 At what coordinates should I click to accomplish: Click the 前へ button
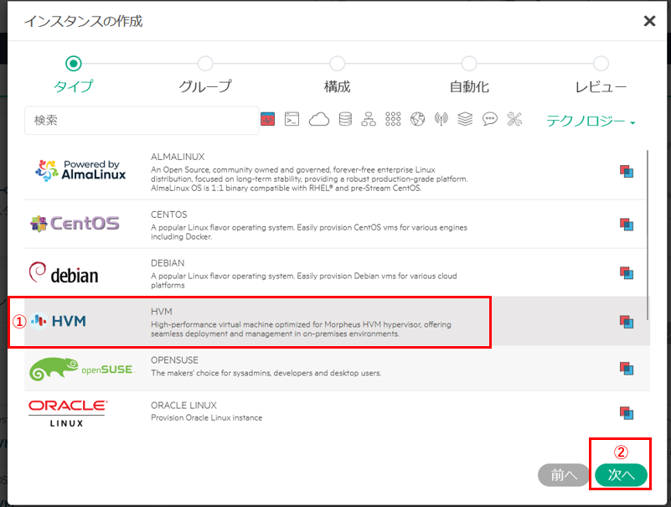pyautogui.click(x=564, y=475)
